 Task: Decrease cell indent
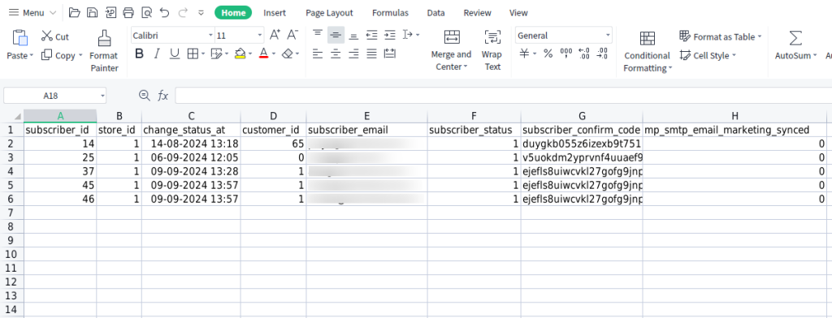click(x=371, y=35)
